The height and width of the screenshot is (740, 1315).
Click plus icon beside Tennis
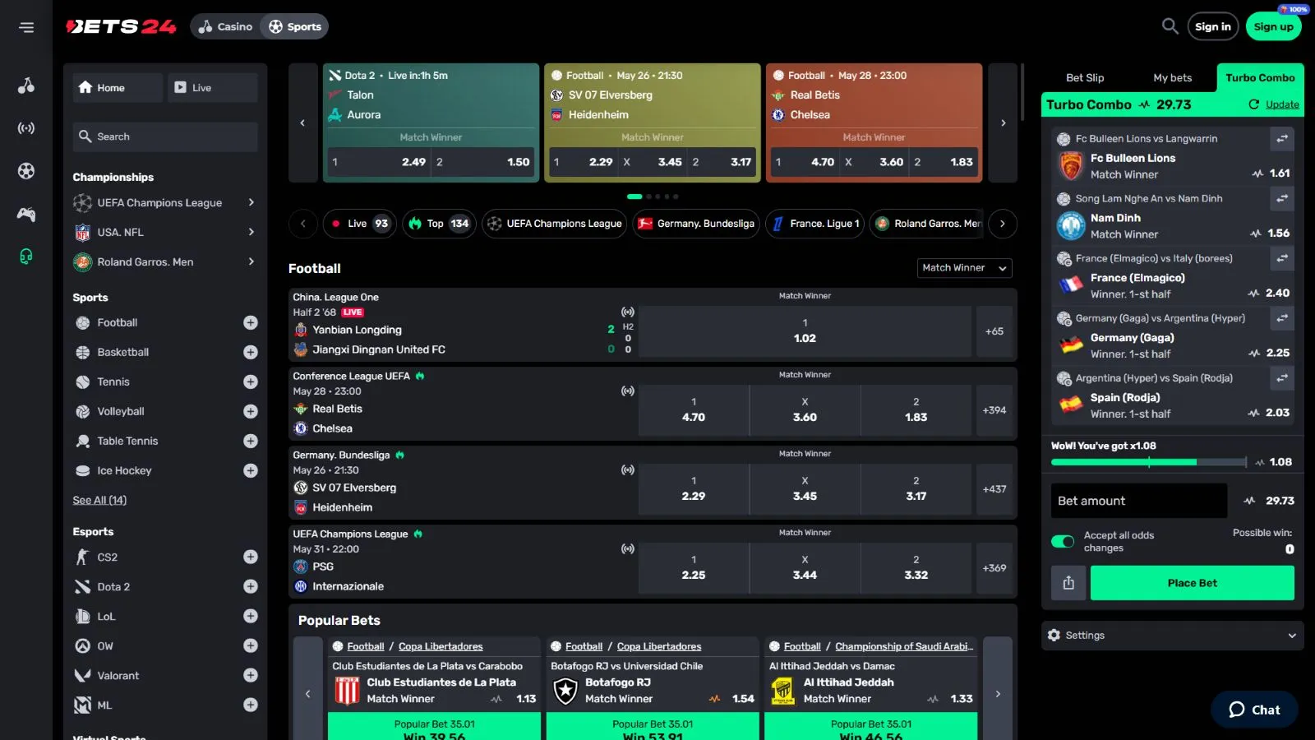(251, 382)
